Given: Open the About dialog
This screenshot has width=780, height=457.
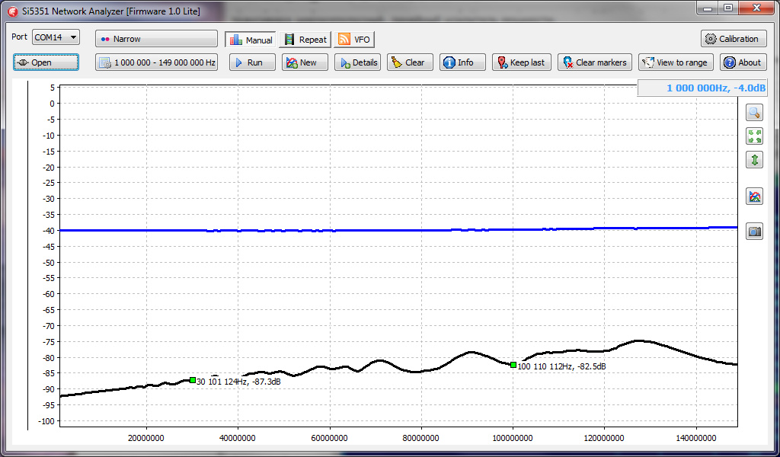Looking at the screenshot, I should click(743, 62).
